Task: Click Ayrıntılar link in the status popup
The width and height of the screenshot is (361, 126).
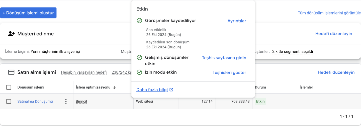Action: [237, 21]
